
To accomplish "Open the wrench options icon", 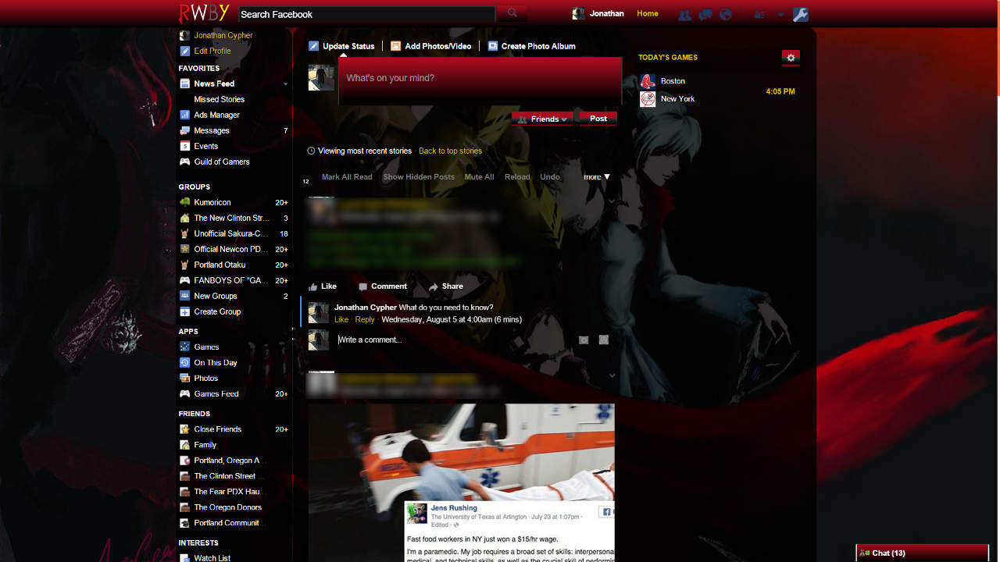I will pyautogui.click(x=800, y=14).
